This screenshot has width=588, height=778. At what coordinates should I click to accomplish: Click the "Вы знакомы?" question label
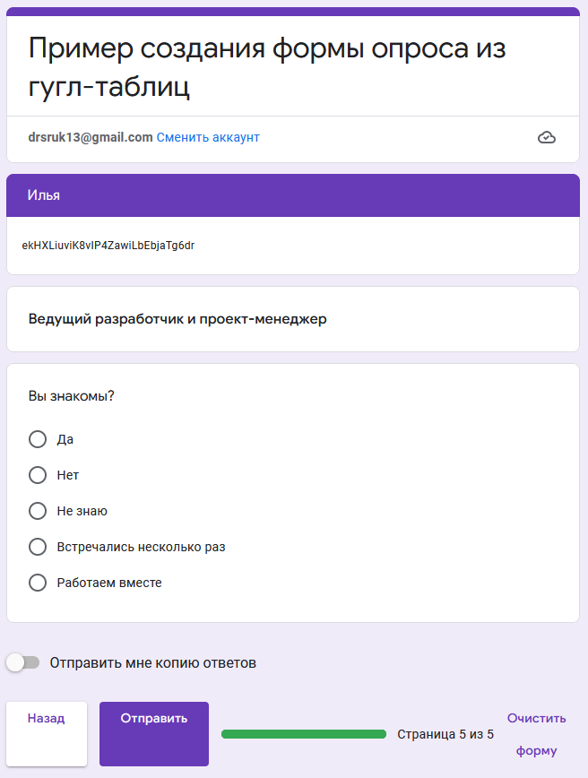(x=71, y=396)
